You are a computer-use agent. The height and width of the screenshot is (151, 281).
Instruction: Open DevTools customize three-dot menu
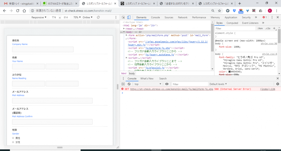pyautogui.click(x=272, y=17)
